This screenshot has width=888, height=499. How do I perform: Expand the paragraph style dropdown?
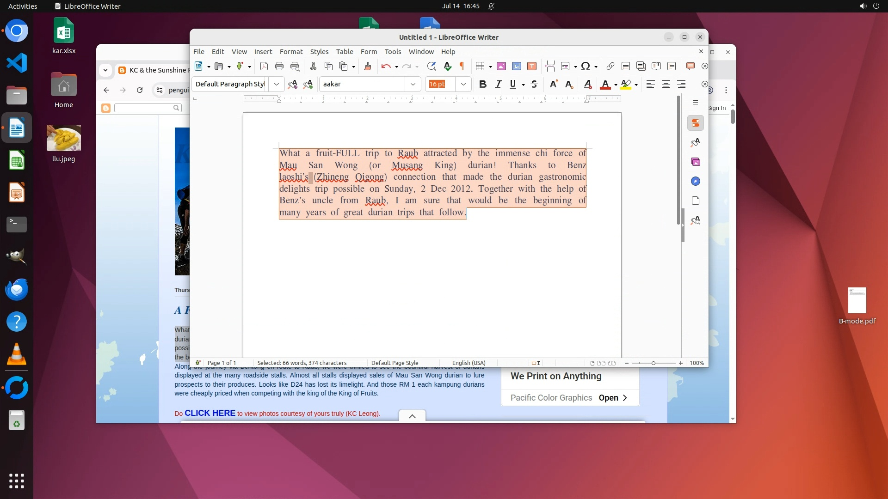coord(276,84)
